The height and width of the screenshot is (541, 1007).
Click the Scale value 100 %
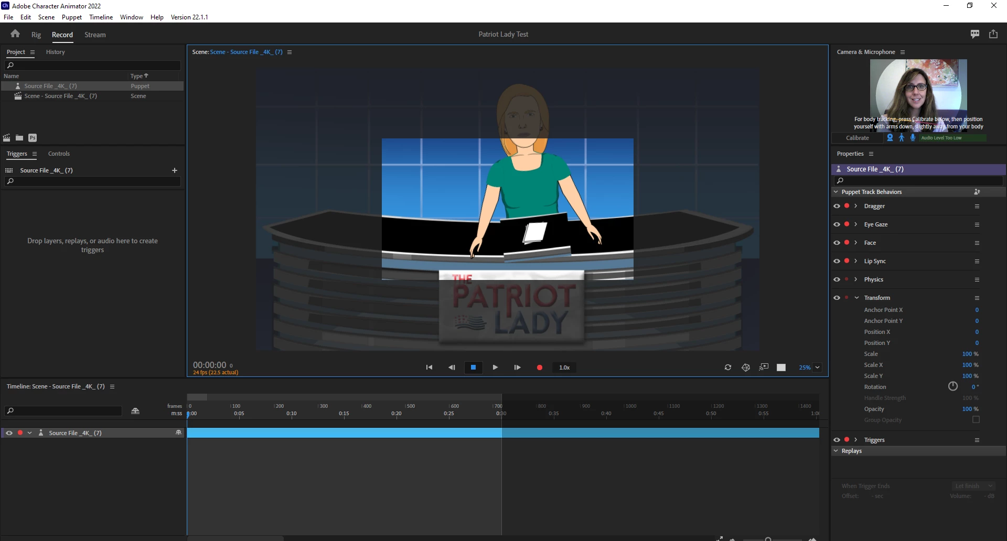970,354
